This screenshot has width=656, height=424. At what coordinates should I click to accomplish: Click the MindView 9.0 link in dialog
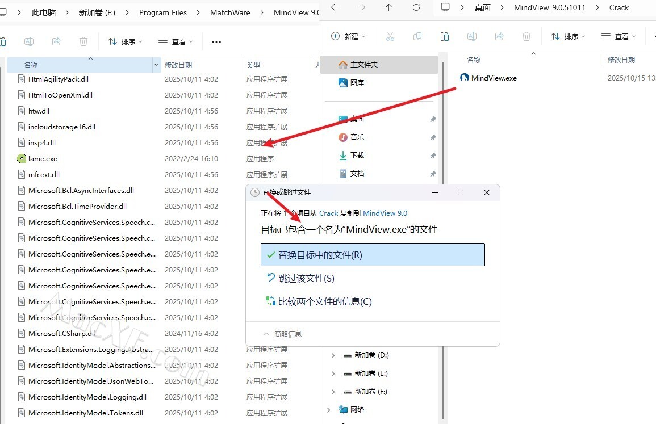coord(385,213)
